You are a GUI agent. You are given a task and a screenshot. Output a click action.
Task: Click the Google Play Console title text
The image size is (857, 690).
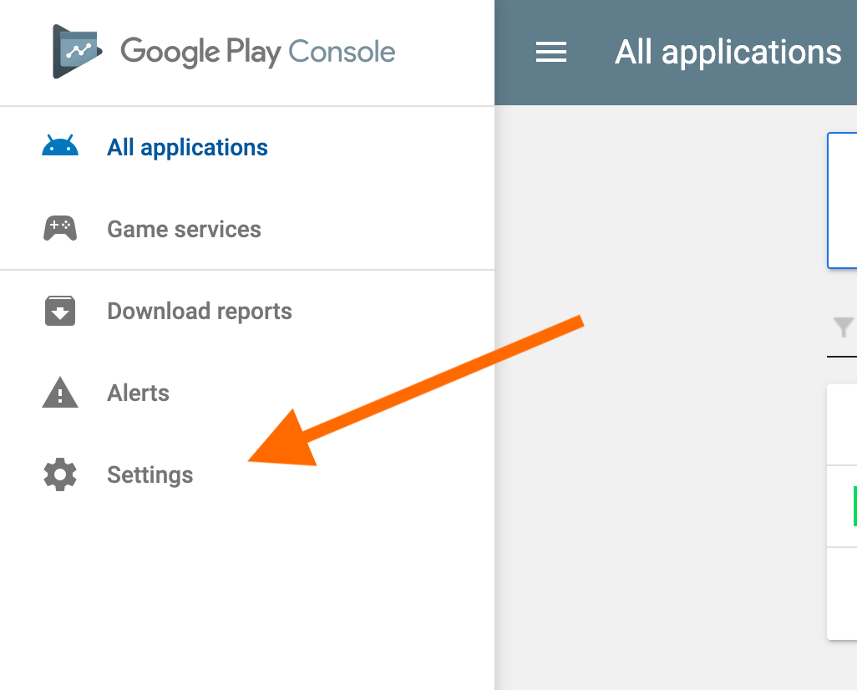point(258,52)
